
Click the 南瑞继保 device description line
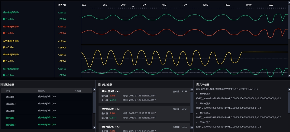click(x=227, y=89)
